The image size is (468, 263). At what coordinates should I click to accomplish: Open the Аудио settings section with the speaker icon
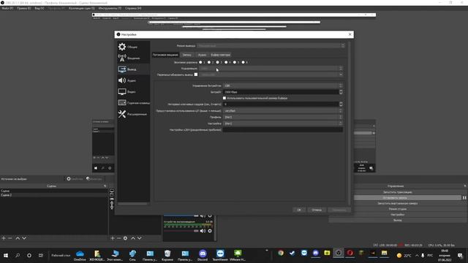(133, 80)
